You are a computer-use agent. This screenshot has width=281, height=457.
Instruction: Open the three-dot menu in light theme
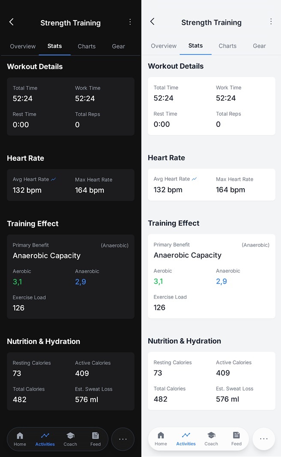pyautogui.click(x=271, y=21)
